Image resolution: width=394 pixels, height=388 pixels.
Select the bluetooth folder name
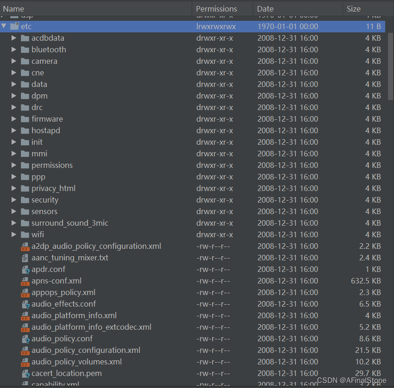(49, 49)
